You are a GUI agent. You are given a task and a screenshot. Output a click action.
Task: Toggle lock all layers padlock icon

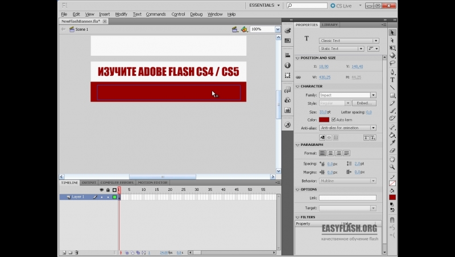pyautogui.click(x=108, y=190)
